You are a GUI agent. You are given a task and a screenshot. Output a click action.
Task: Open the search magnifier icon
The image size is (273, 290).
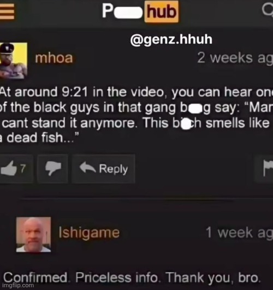coord(268,10)
